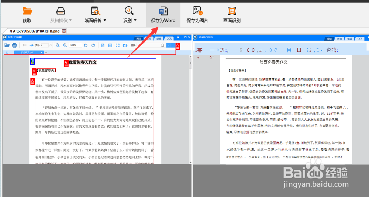Click the left pane vertical scrollbar
The width and height of the screenshot is (369, 197).
(190, 109)
